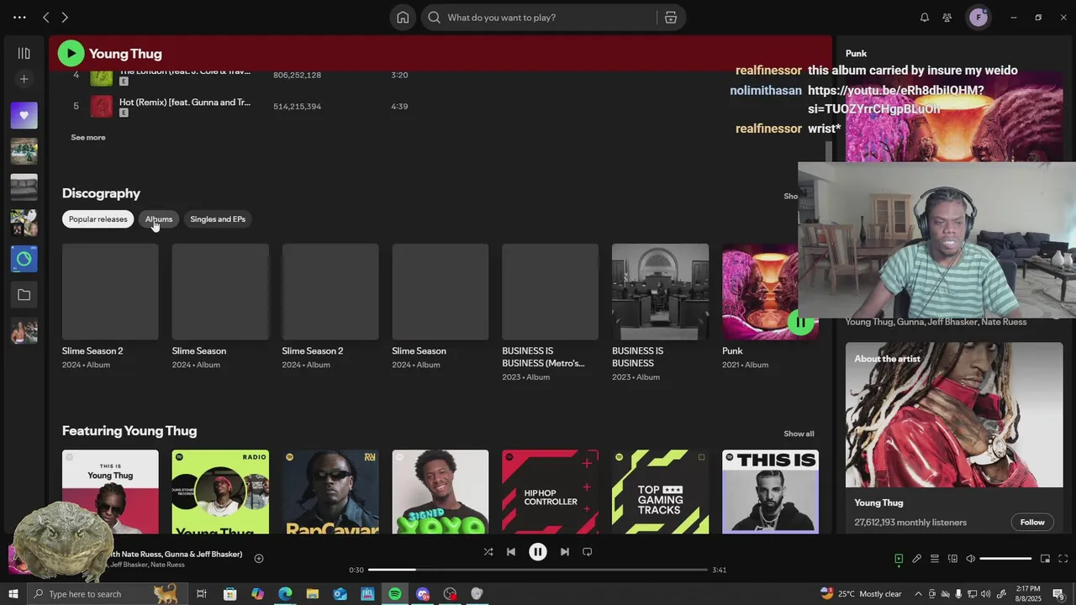
Task: Open the Hip Hop Controller playlist card
Action: [x=551, y=492]
